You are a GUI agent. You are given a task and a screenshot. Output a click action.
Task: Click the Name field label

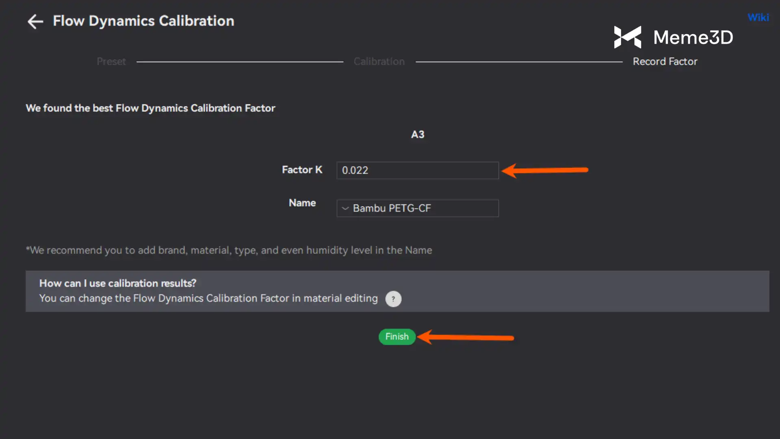[x=302, y=203]
